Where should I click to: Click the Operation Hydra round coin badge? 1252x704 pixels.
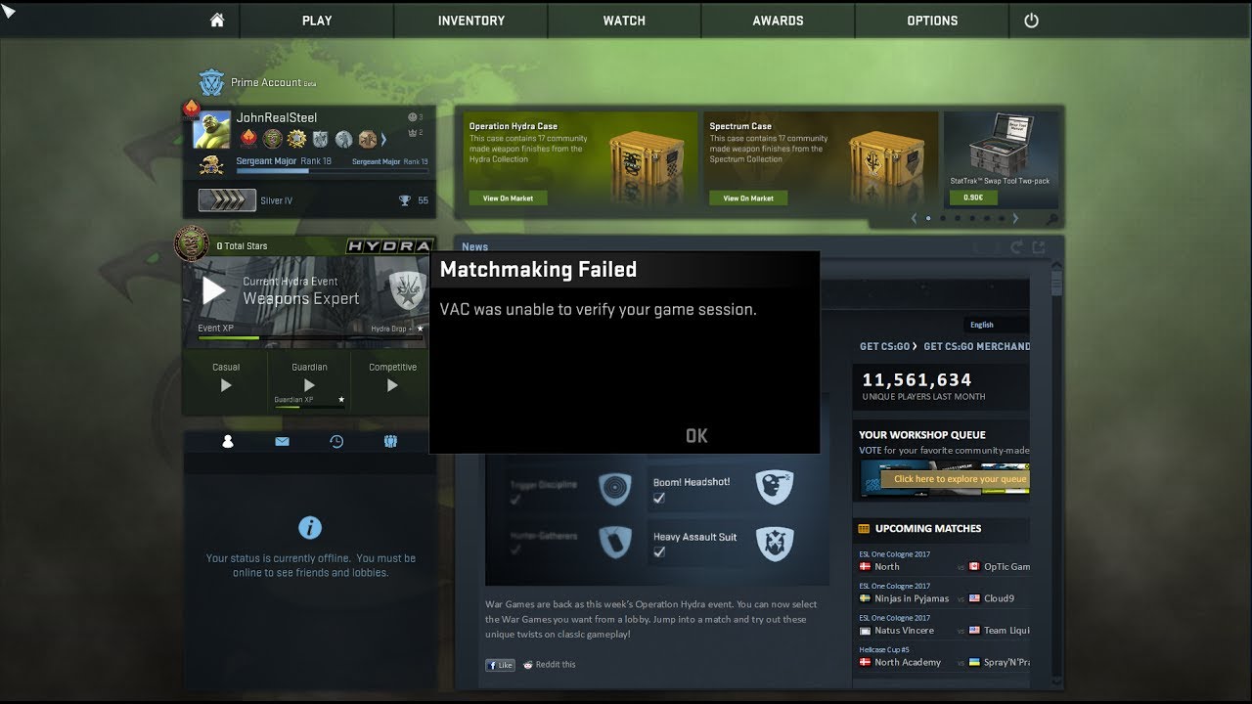pos(192,243)
